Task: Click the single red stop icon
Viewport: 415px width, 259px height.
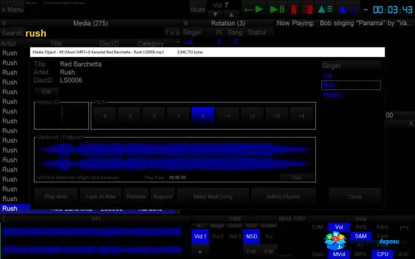Action: click(293, 10)
